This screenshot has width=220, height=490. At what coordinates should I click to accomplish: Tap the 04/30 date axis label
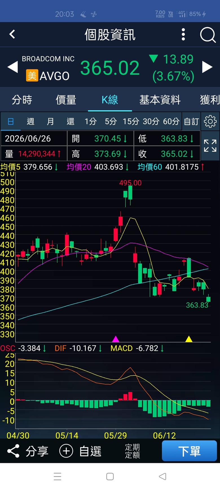click(18, 435)
